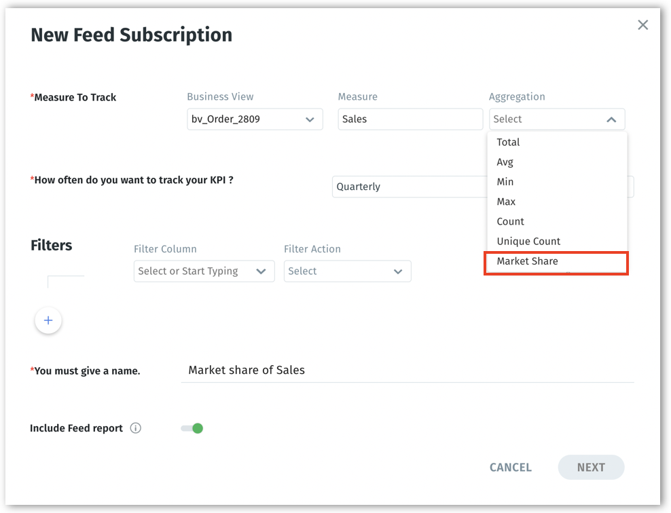The width and height of the screenshot is (671, 513).
Task: Collapse the Aggregation dropdown
Action: click(611, 119)
